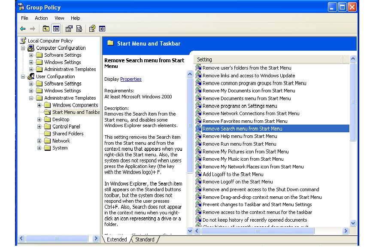Expand Administrative Templates under Computer Configuration
Viewport: 382px width, 247px height.
coord(31,69)
